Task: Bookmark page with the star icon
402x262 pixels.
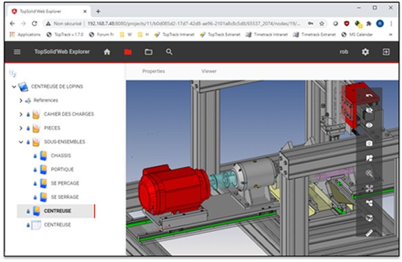Action: [322, 24]
